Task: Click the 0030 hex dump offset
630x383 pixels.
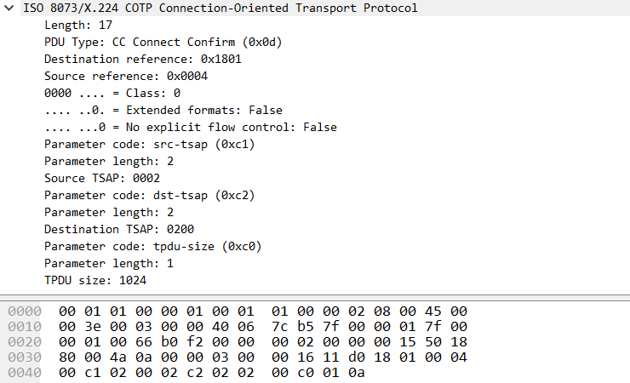Action: coord(23,357)
